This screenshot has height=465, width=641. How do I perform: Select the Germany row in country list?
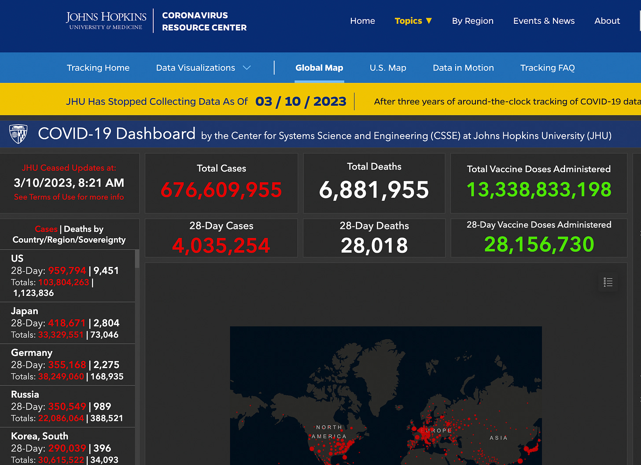point(67,365)
